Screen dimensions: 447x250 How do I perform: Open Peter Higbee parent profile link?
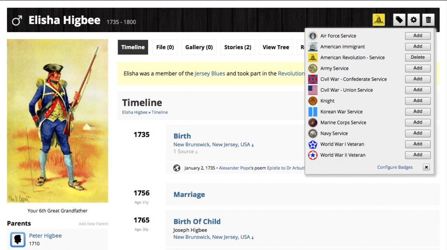point(45,236)
